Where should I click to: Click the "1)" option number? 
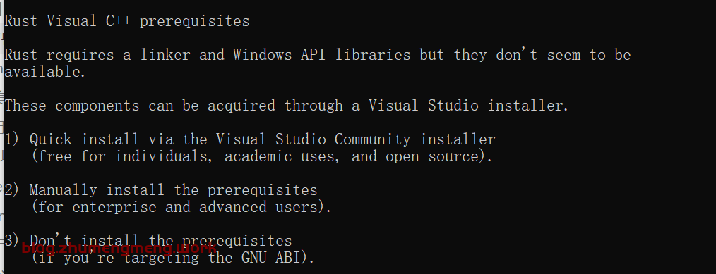(x=12, y=139)
